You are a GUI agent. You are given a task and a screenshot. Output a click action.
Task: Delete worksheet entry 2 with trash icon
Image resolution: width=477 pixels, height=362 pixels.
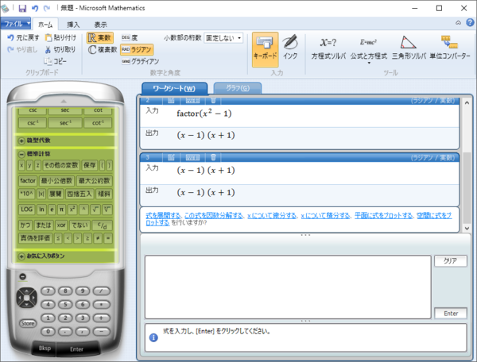tap(213, 100)
